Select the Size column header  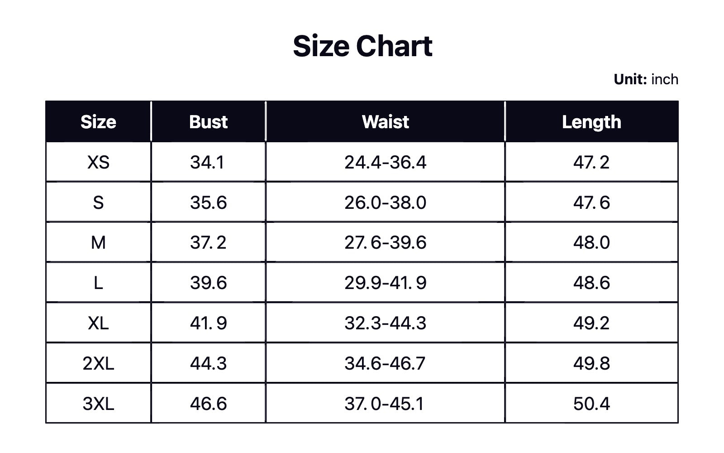(x=98, y=122)
